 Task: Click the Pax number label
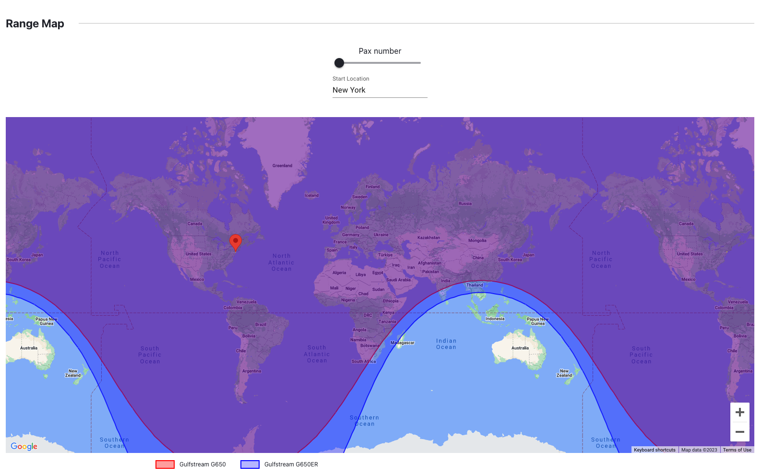(380, 51)
